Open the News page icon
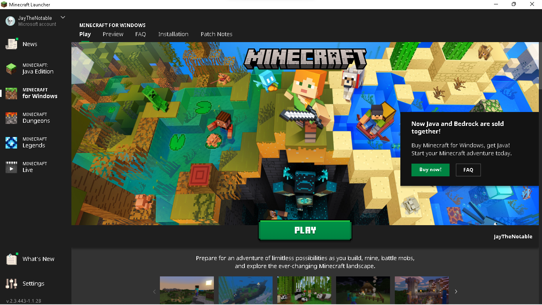 coord(12,44)
